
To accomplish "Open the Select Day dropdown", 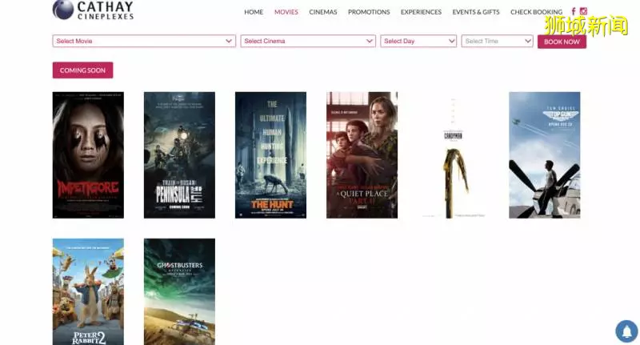I will (x=418, y=41).
